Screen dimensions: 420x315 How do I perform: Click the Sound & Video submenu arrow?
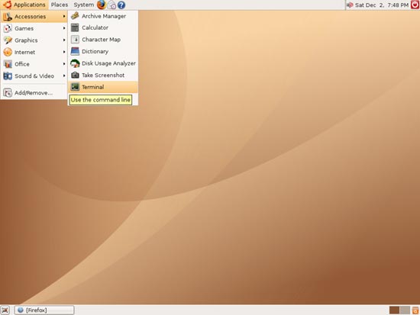tap(64, 76)
